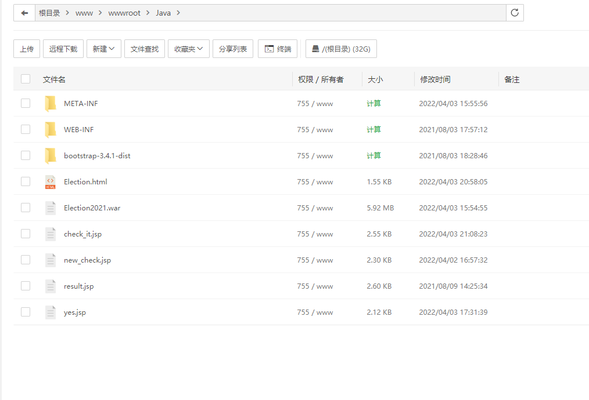Click the 2021/08/09 14:25:34 timestamp

[x=453, y=286]
